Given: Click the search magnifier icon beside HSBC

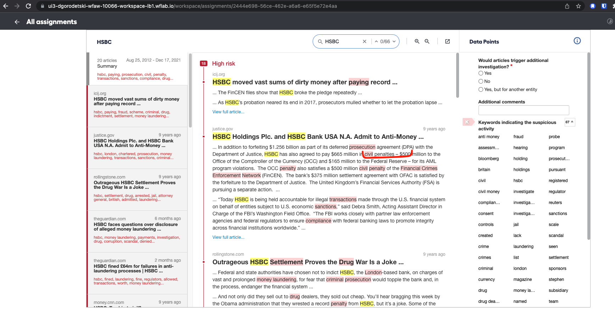Looking at the screenshot, I should (x=320, y=41).
